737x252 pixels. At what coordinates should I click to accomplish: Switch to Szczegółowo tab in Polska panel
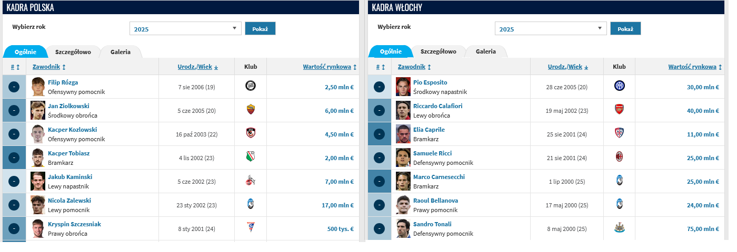pos(73,52)
